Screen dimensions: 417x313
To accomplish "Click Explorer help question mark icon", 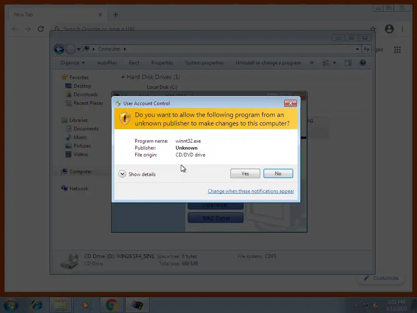I will (x=363, y=63).
